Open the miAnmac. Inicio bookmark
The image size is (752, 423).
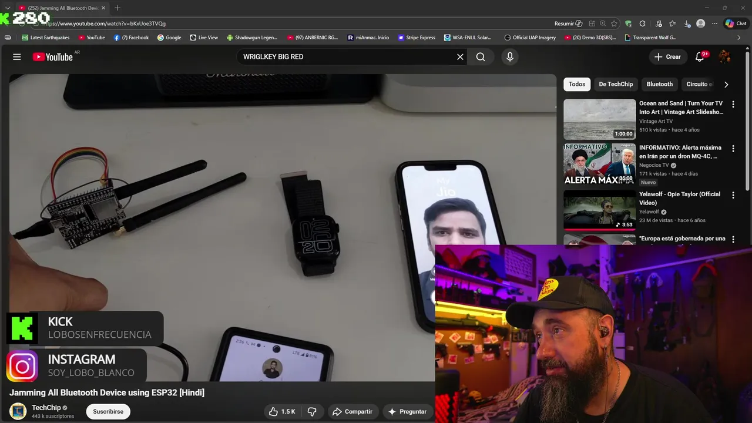point(368,38)
